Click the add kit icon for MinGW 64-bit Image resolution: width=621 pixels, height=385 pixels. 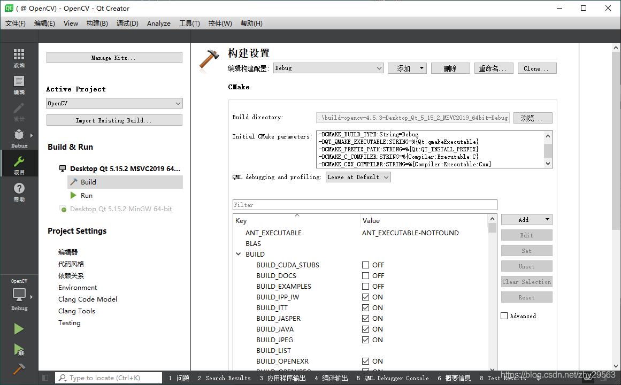63,209
